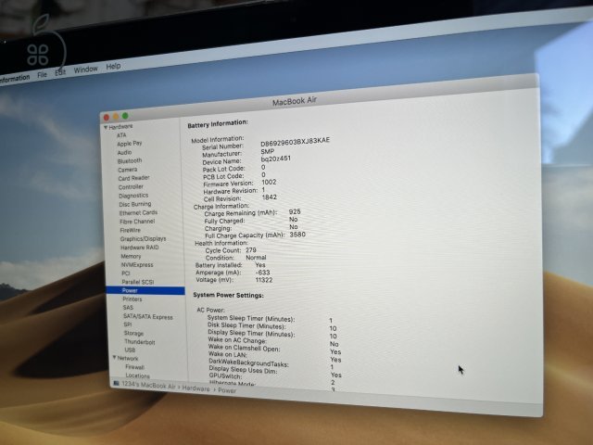The image size is (593, 445).
Task: Select Firewall under Network
Action: pos(134,367)
